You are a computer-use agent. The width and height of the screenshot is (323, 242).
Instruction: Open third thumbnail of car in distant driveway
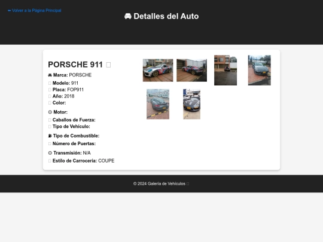coord(226,70)
